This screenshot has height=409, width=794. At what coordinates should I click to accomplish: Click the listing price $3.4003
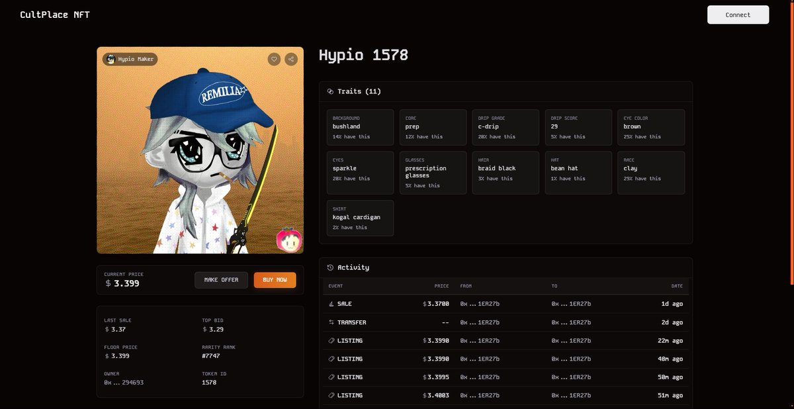coord(436,395)
